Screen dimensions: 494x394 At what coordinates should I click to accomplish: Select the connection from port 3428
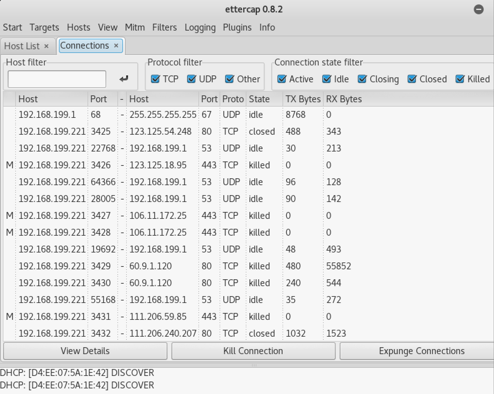click(x=248, y=233)
